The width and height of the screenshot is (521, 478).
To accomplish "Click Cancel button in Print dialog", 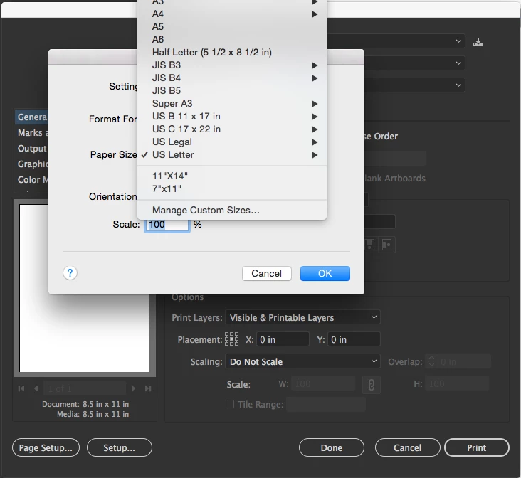I will (407, 447).
